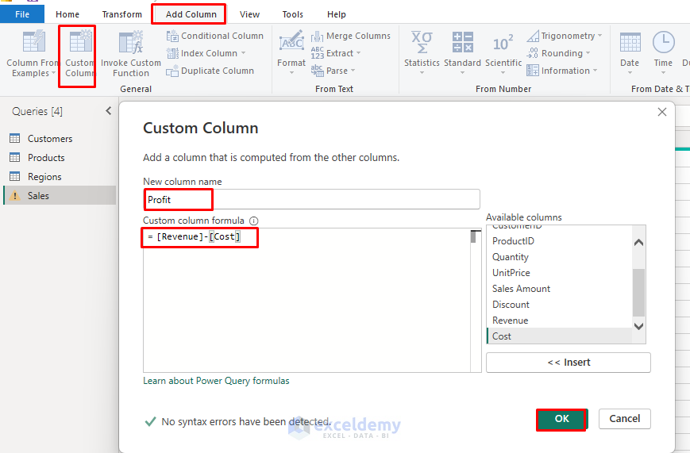Click the New column name field

pyautogui.click(x=311, y=199)
